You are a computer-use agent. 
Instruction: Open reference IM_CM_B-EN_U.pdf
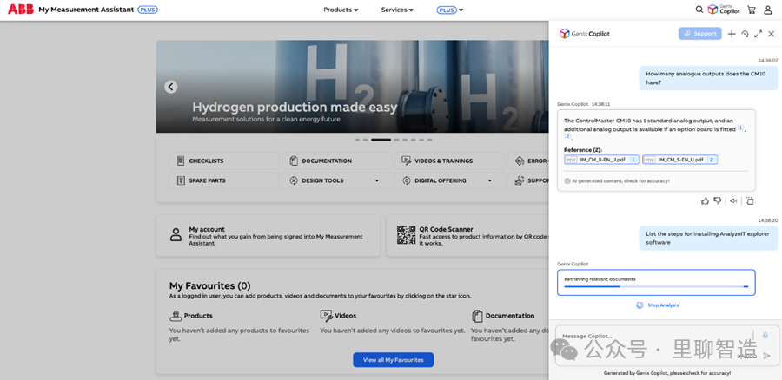point(601,160)
